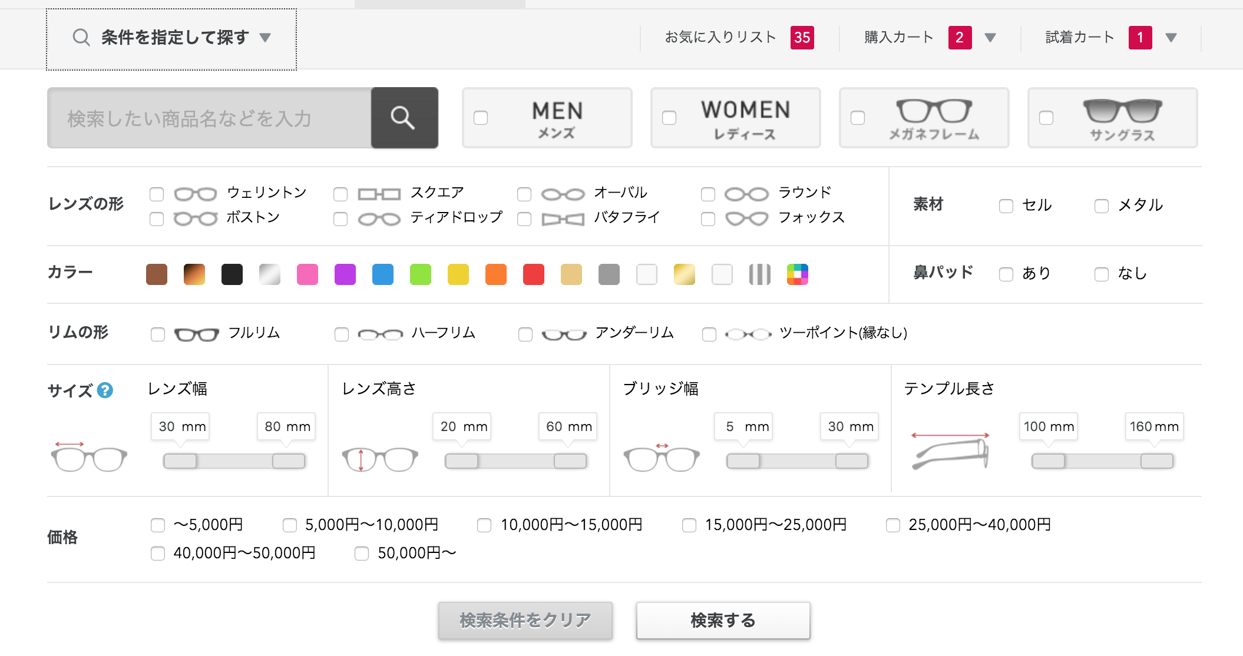Select the Wellington lens shape glasses icon
This screenshot has width=1243, height=656.
(196, 194)
